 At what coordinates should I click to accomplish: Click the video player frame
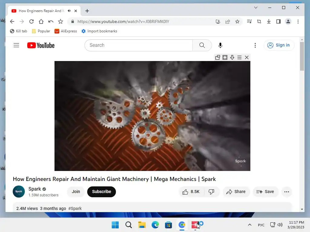click(152, 116)
